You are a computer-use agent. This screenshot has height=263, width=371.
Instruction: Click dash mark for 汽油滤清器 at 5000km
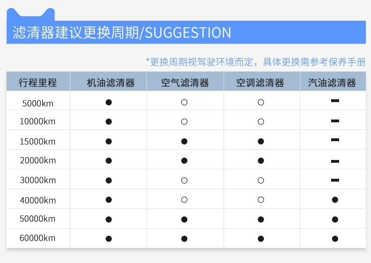tap(335, 101)
